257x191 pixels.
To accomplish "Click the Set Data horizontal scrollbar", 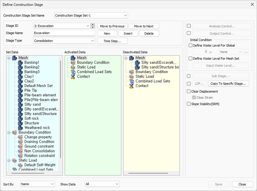I will [28, 173].
